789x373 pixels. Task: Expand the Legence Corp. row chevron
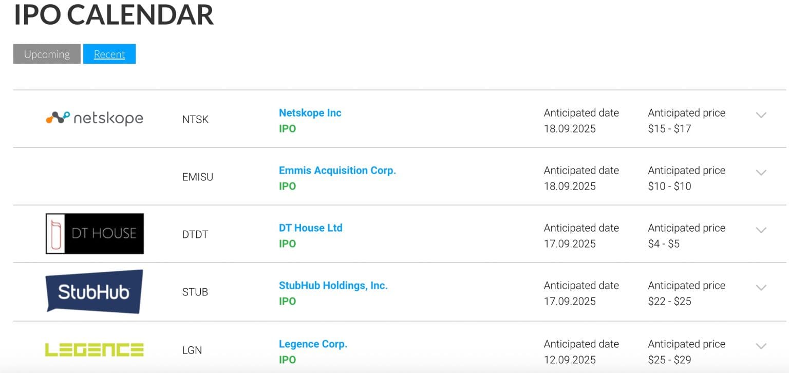click(761, 346)
